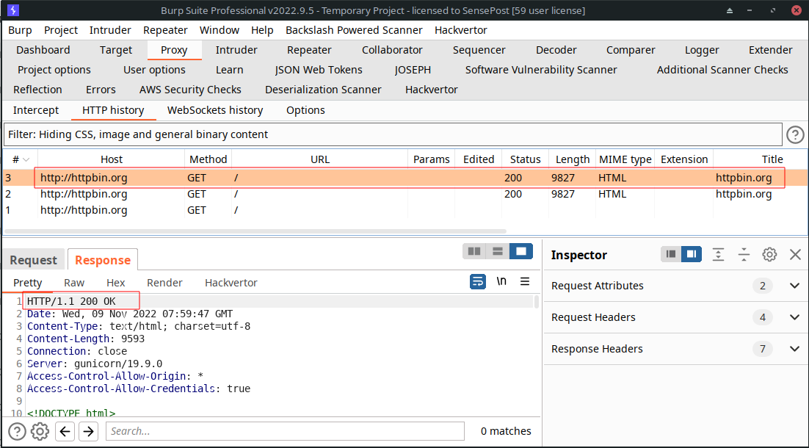Go to previous search match arrow

(x=65, y=431)
